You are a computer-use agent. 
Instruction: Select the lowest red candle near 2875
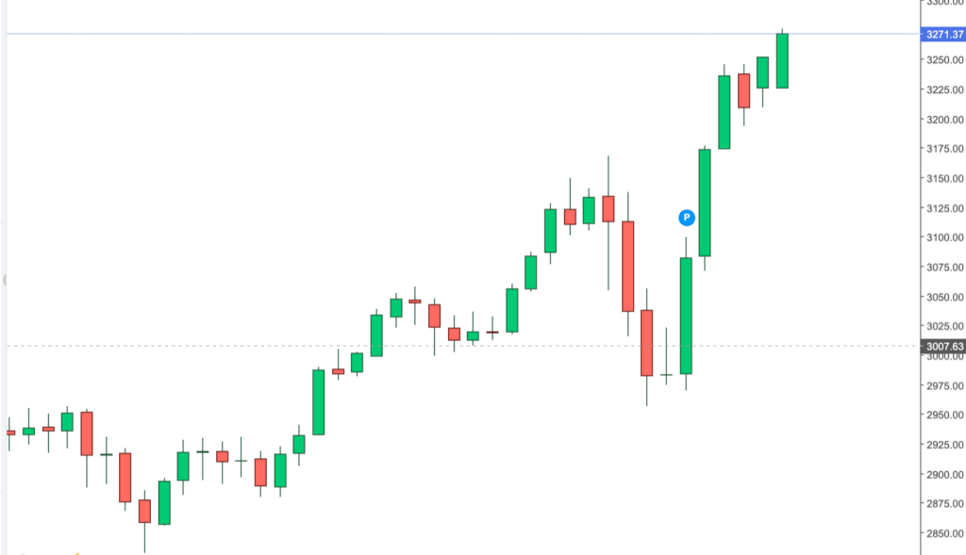click(144, 511)
